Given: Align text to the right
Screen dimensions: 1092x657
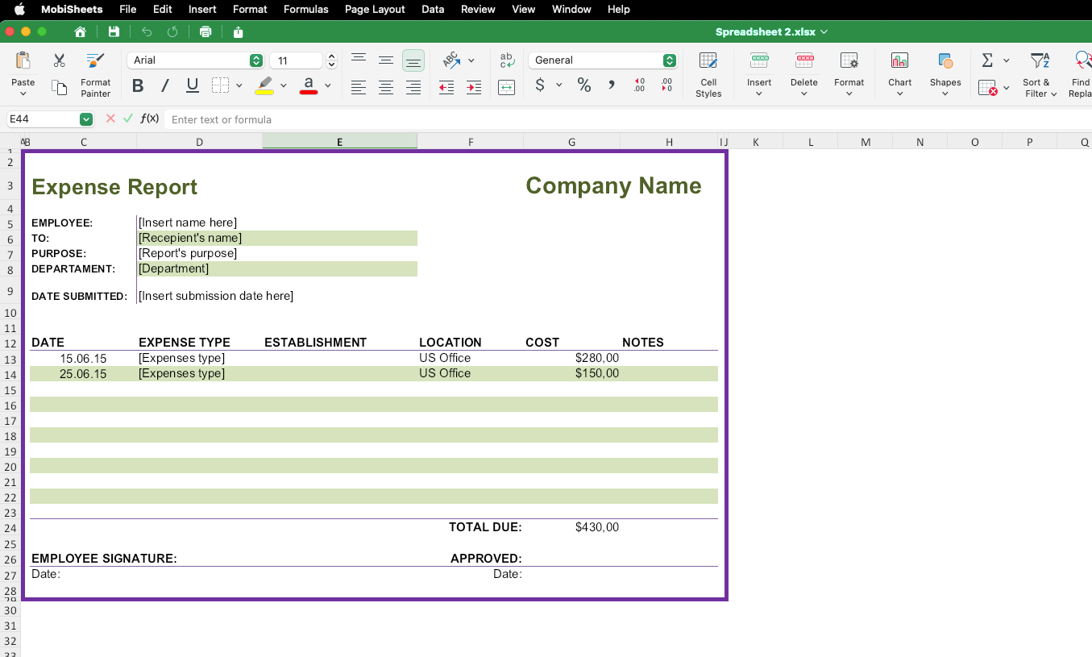Looking at the screenshot, I should [413, 88].
